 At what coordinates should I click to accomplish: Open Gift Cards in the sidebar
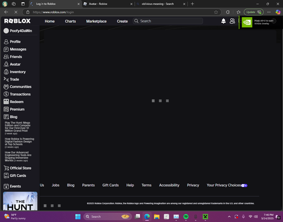15,175
